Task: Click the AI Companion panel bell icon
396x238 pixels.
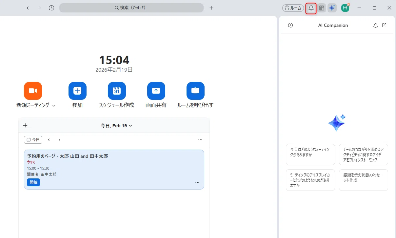Action: (376, 26)
